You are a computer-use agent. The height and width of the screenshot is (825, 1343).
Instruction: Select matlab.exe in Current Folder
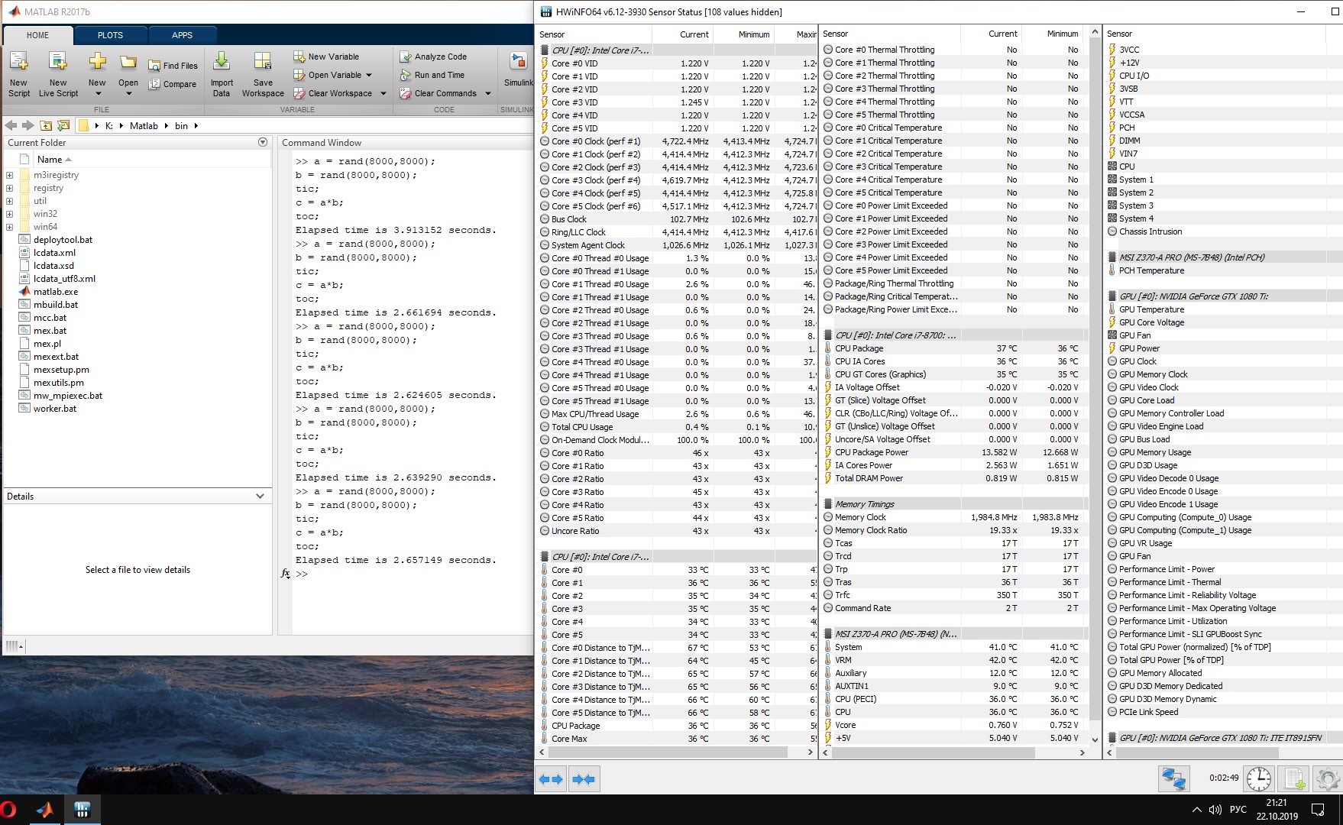click(x=56, y=292)
